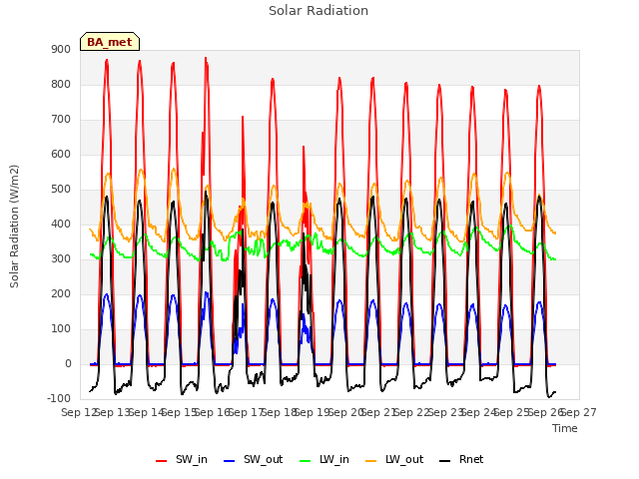
Task: Click the Solar Radiation (W/m2) axis title
Action: [x=14, y=227]
